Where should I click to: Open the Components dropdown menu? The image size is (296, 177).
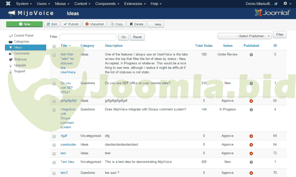(107, 4)
